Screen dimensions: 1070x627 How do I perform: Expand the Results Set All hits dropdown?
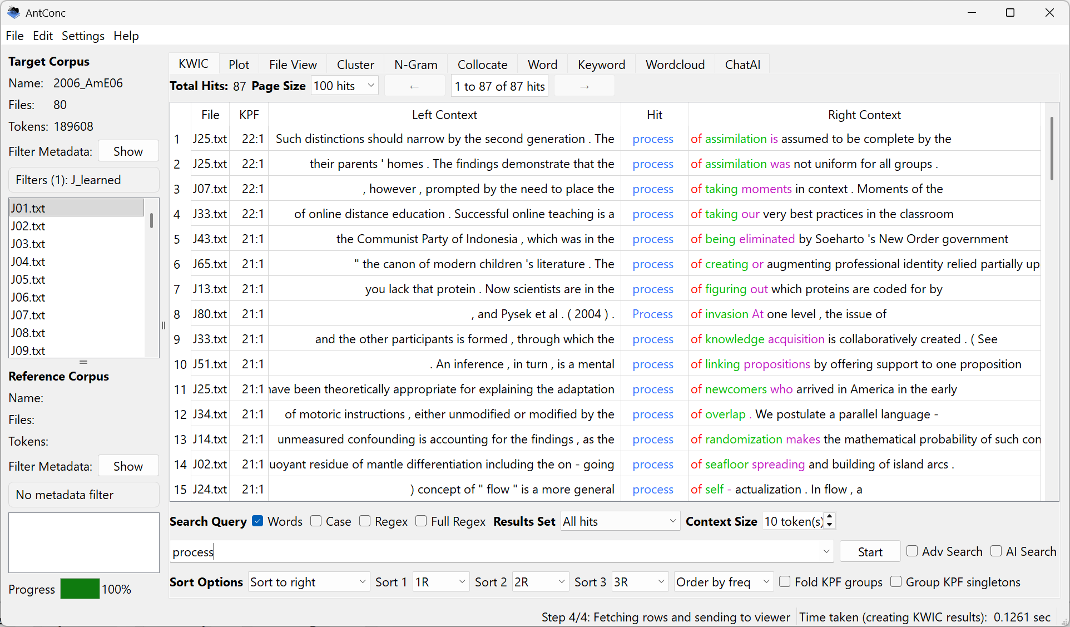pos(620,521)
